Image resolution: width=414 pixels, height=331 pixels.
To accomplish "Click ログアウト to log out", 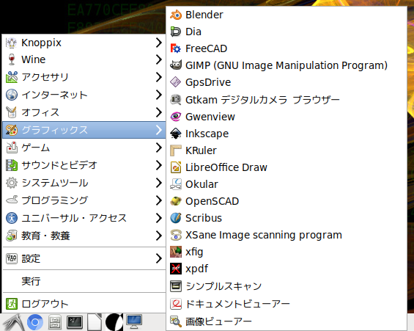I will [84, 304].
